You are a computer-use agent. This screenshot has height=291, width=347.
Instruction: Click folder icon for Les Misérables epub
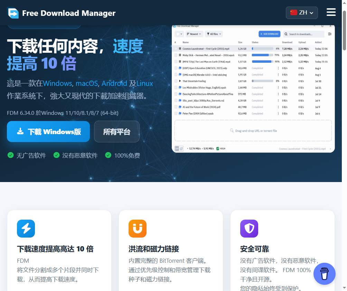click(180, 88)
